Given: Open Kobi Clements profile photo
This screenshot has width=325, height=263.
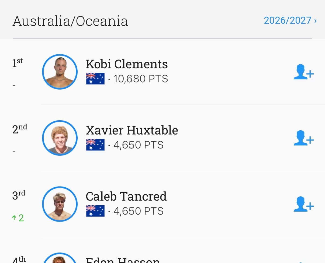Looking at the screenshot, I should tap(60, 72).
